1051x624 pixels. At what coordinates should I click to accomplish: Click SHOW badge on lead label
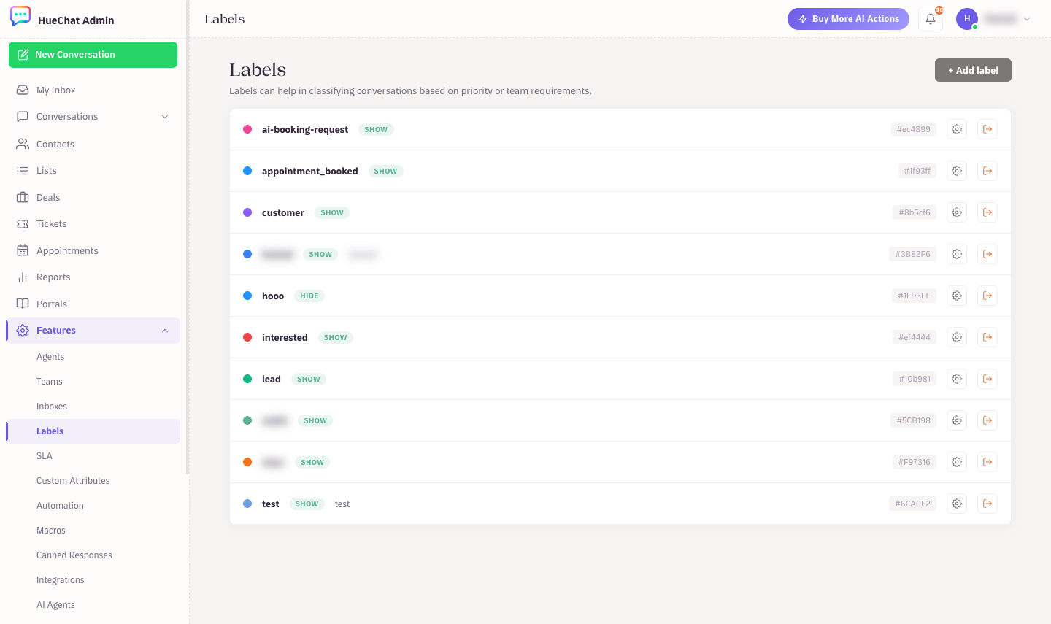309,379
